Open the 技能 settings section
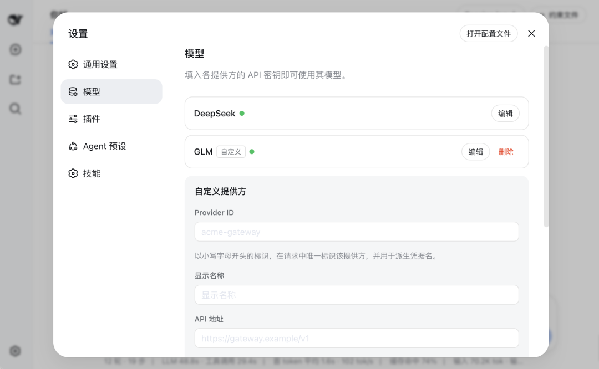Screen dimensions: 599x369 (111, 173)
